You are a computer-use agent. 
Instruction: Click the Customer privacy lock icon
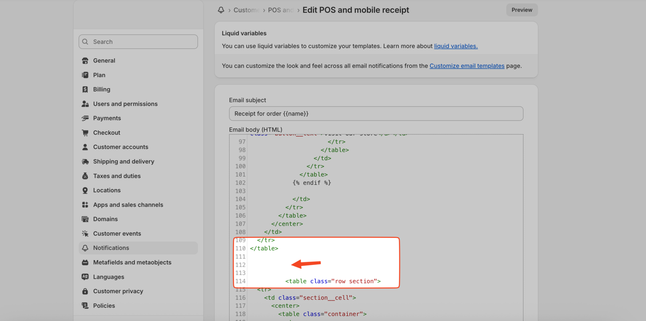85,291
